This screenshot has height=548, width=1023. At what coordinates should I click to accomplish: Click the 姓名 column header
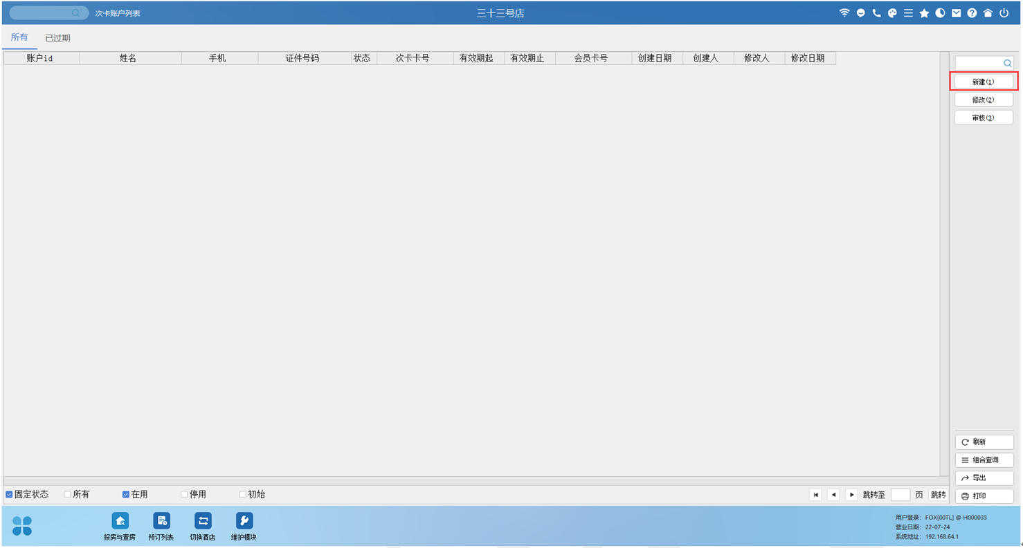click(x=130, y=58)
